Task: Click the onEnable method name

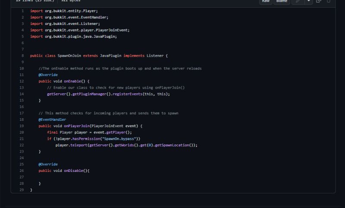Action: point(72,81)
